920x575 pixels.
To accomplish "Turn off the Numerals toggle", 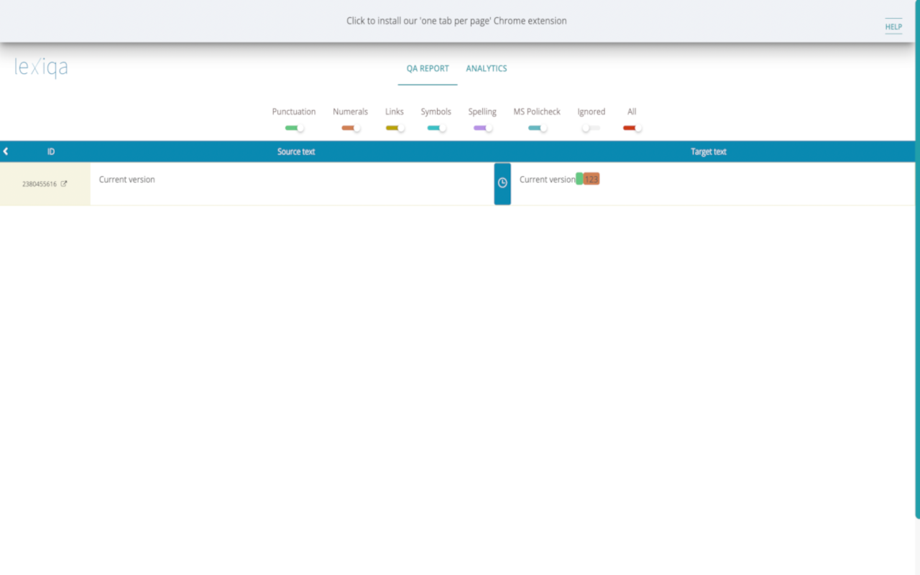I will click(350, 127).
